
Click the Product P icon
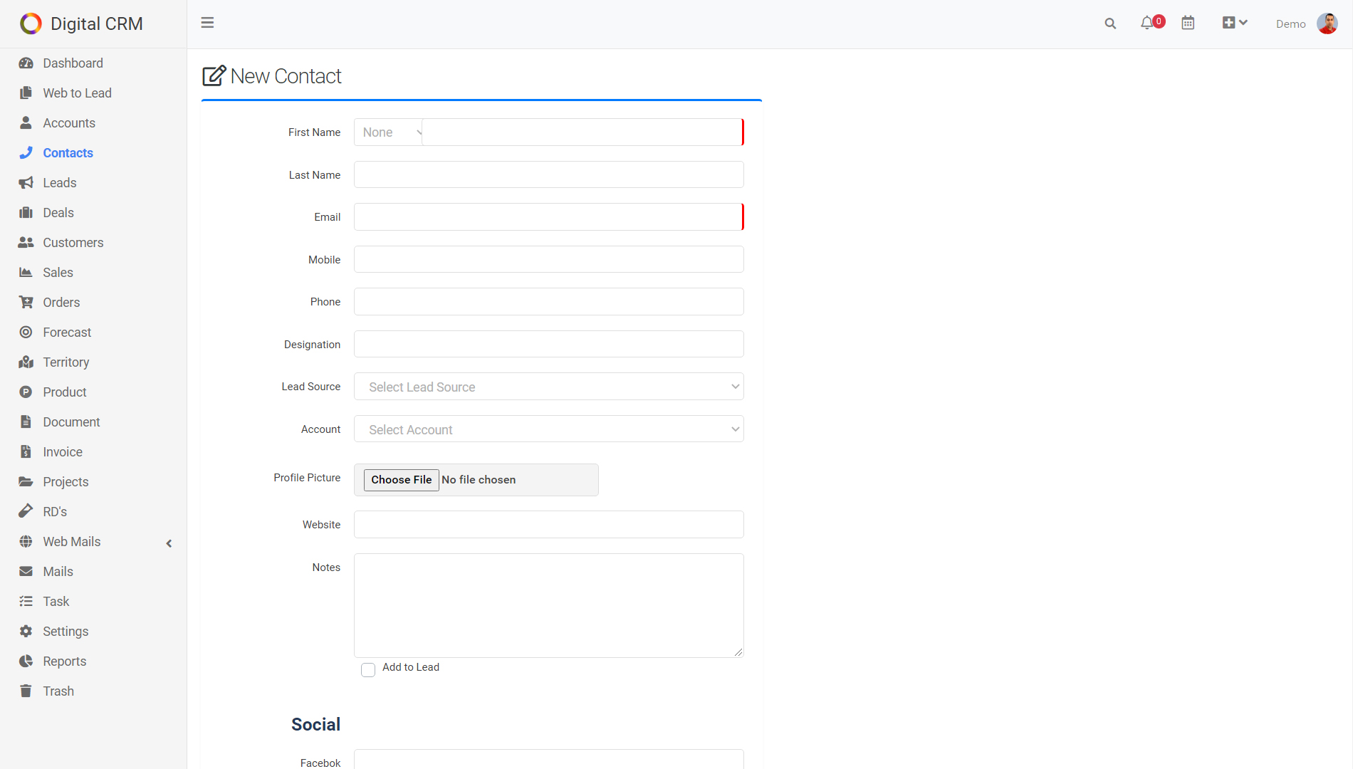coord(26,392)
